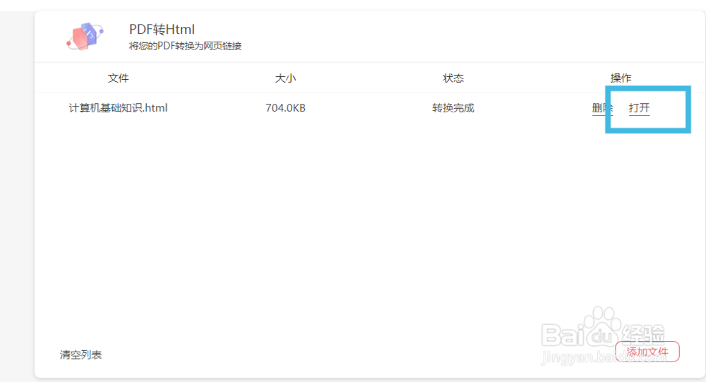Click the subtitle 将您的PDF转换为网页链接
The width and height of the screenshot is (706, 382).
tap(185, 46)
